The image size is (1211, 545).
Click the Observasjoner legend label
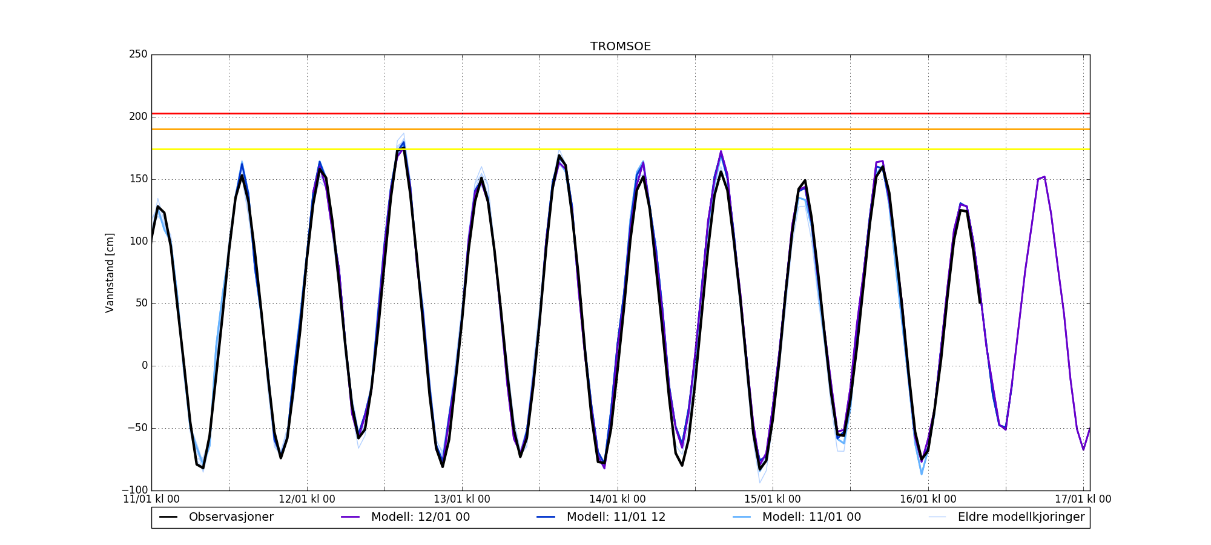tap(231, 517)
